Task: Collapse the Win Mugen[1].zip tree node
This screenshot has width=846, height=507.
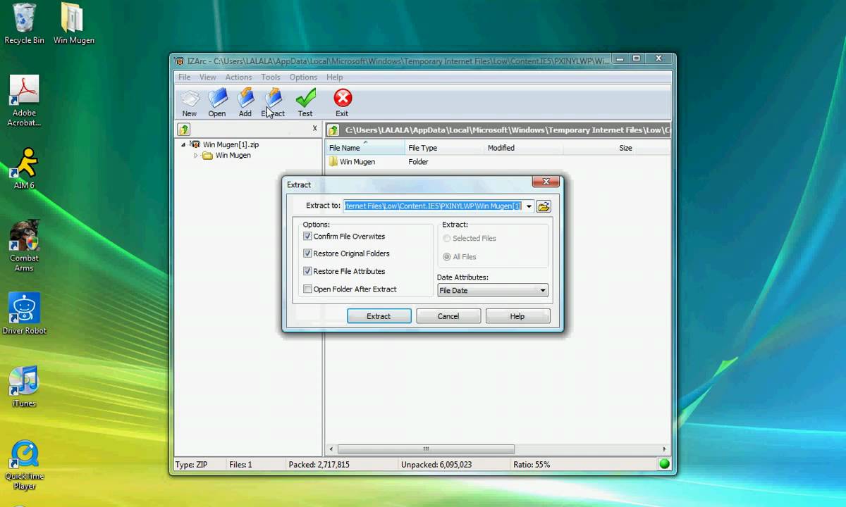Action: click(183, 144)
